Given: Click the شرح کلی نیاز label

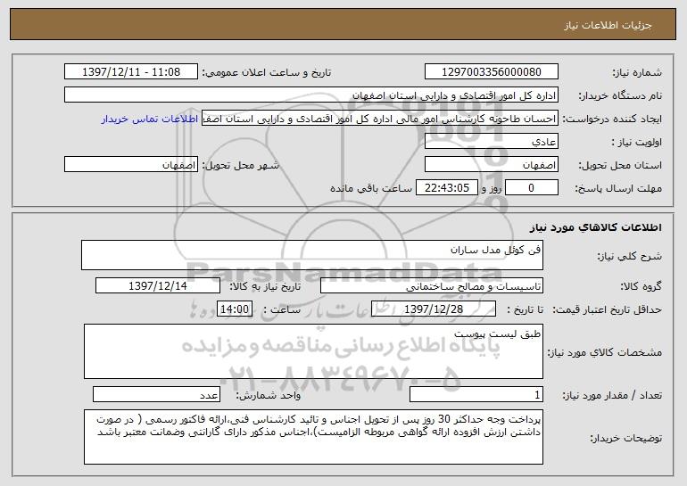Looking at the screenshot, I should [630, 257].
